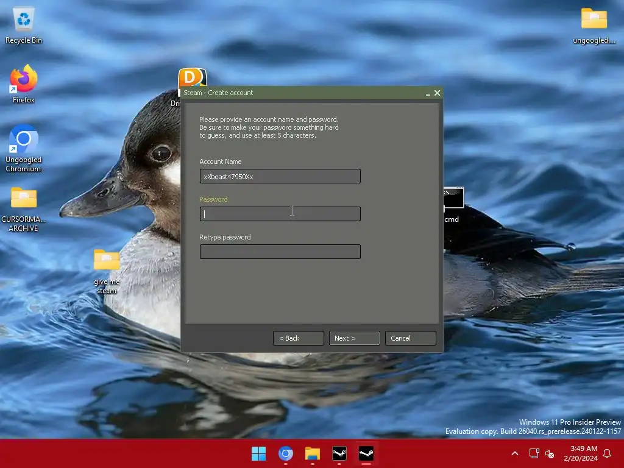
Task: Open network status tray icon
Action: (534, 453)
